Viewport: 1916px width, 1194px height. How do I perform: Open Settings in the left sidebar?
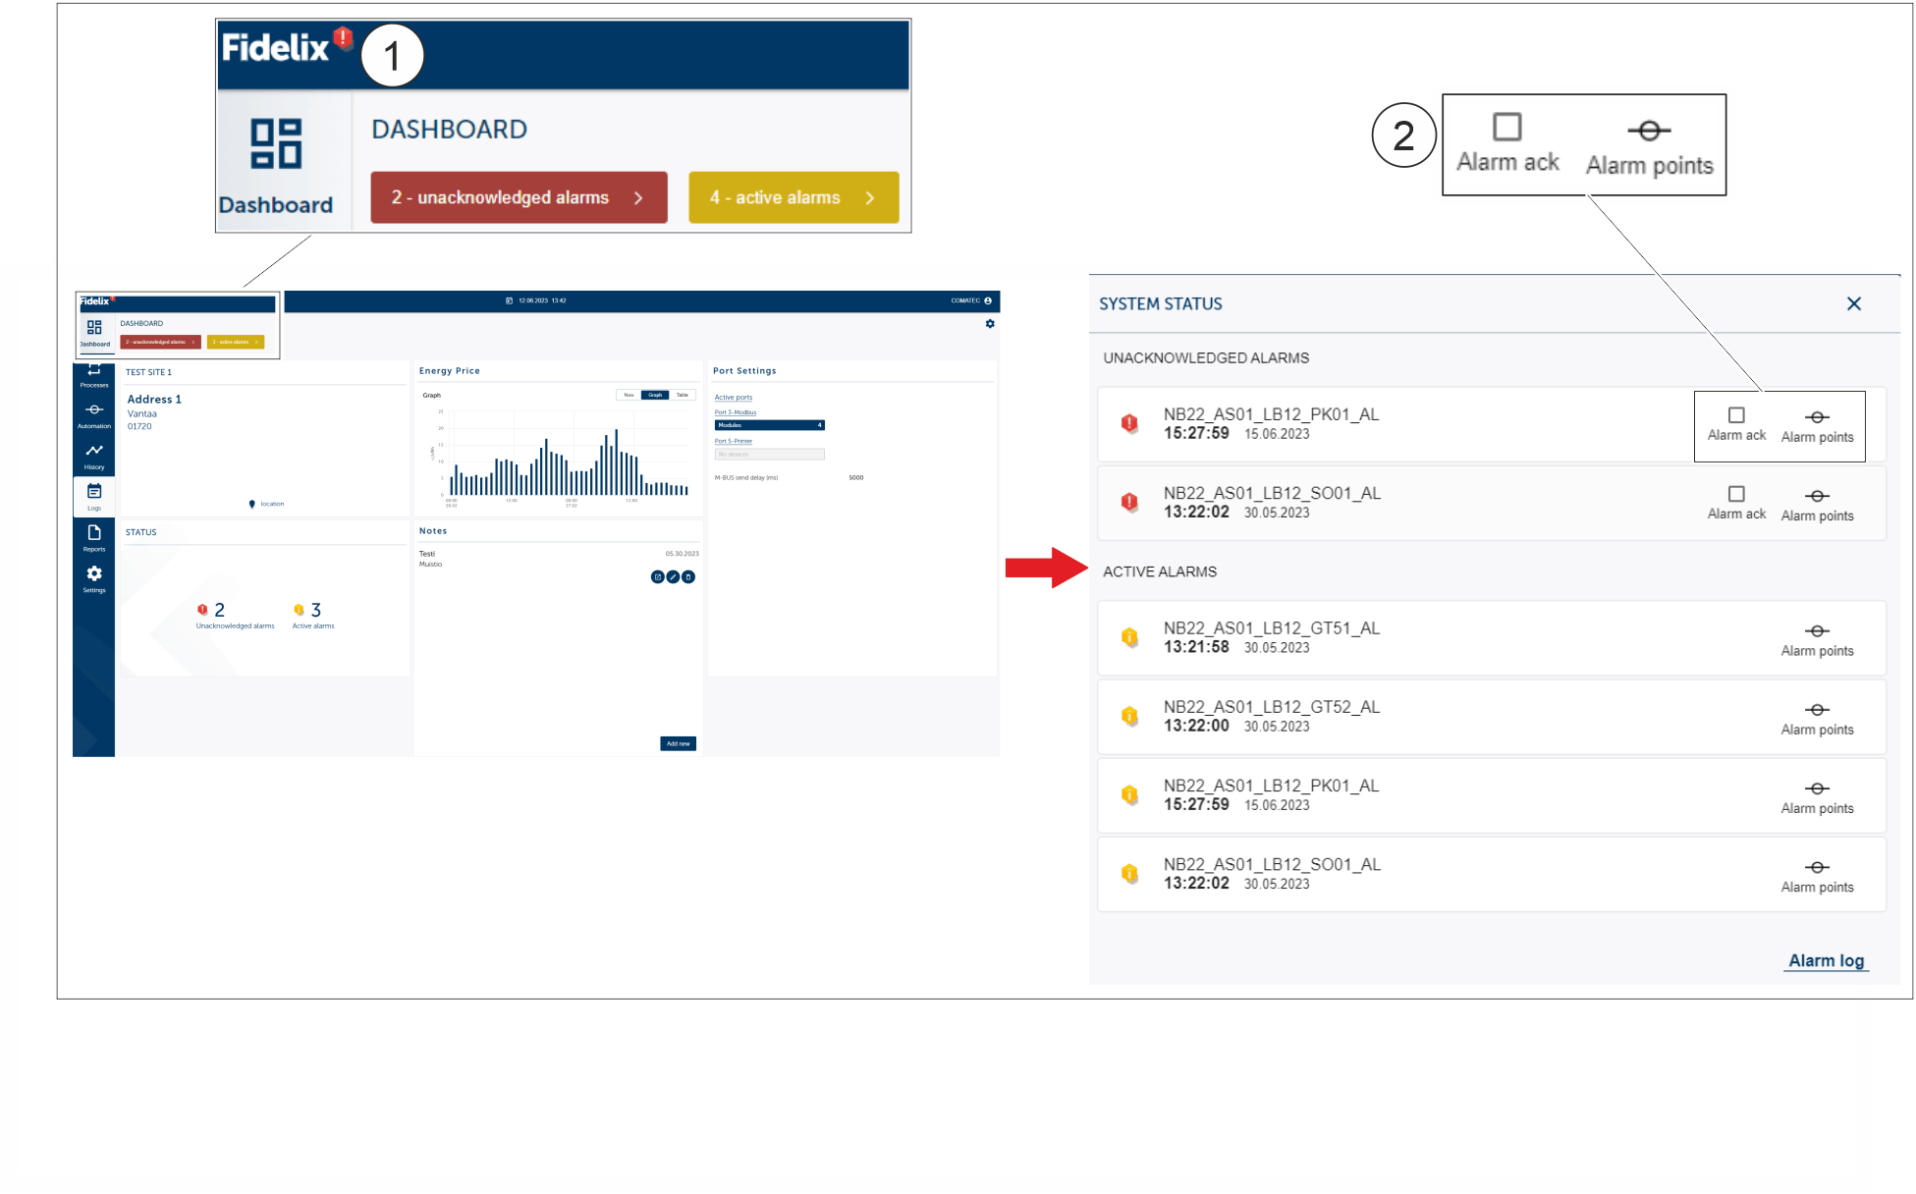pyautogui.click(x=94, y=579)
